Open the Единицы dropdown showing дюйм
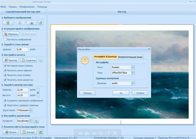This screenshot has height=139, width=196. coord(133,83)
